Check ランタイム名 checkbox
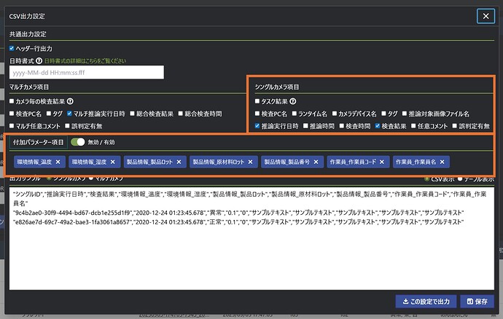The width and height of the screenshot is (503, 319). [x=295, y=114]
